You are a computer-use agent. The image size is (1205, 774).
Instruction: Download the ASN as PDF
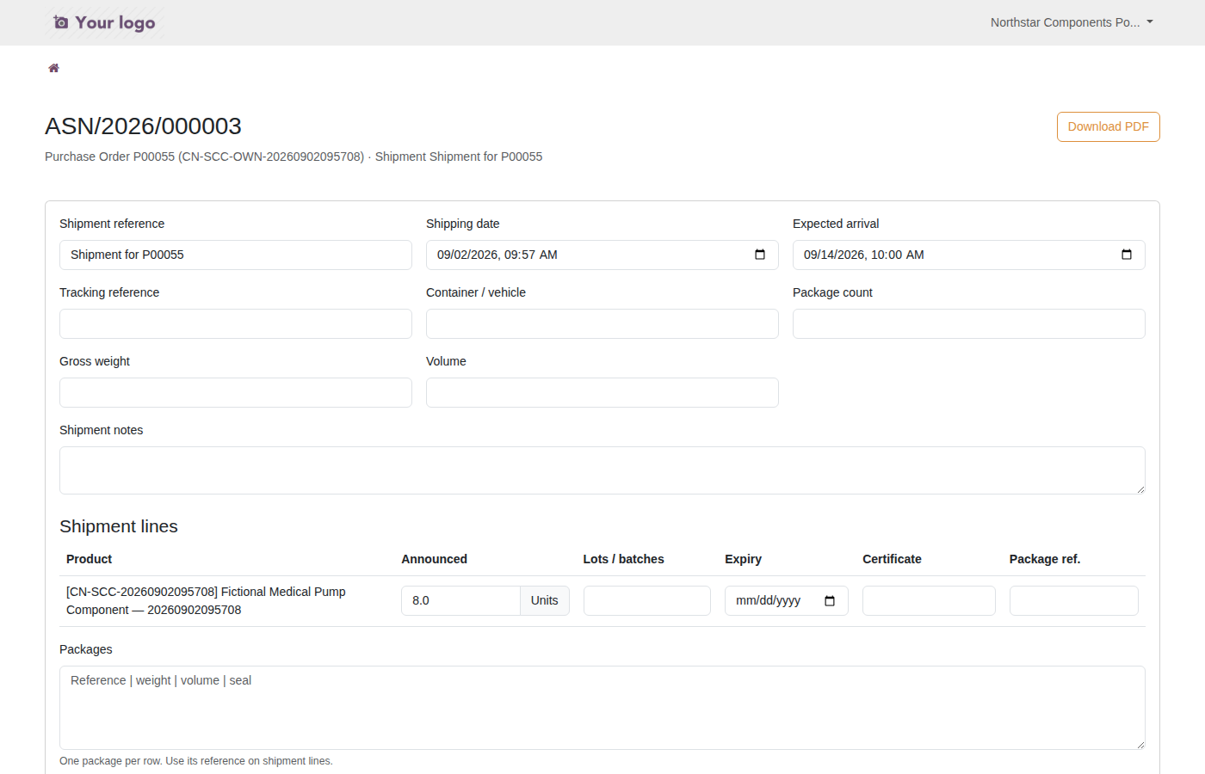pos(1109,126)
